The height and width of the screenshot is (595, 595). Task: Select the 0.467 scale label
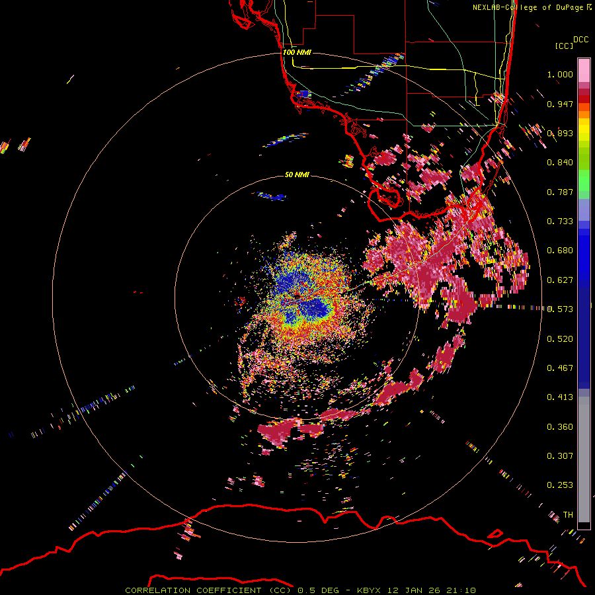click(x=560, y=368)
